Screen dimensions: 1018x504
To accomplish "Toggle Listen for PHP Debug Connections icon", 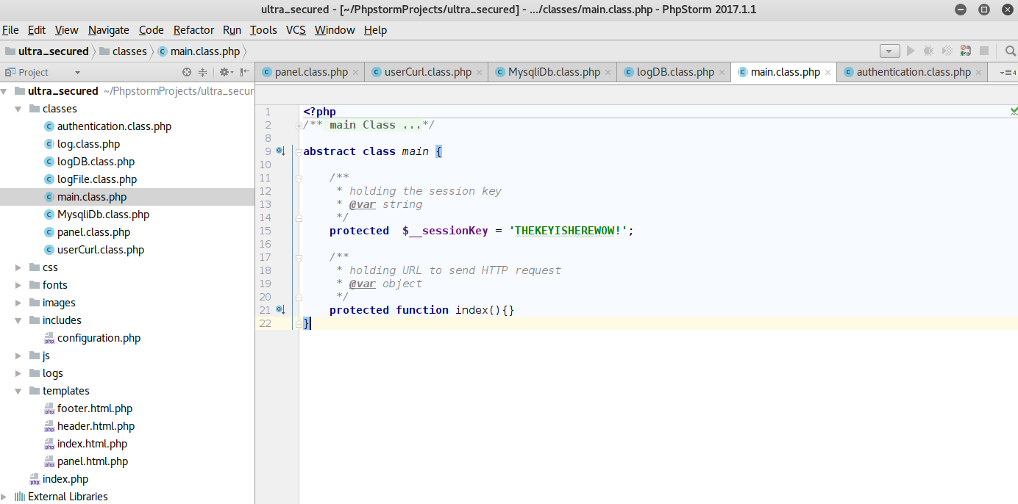I will coord(966,51).
